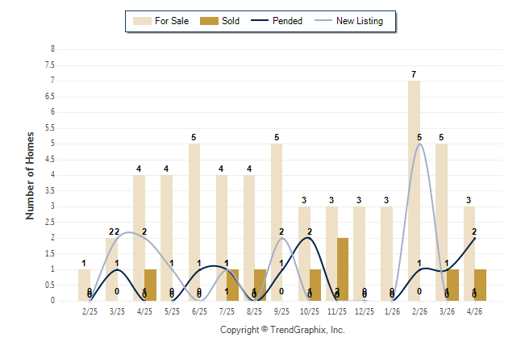Screen dimensions: 521x350
Task: Click the 6/25 For Sale bar showing 5
Action: tap(194, 222)
